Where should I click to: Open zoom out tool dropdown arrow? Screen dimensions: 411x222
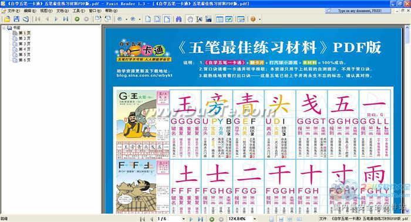(x=126, y=19)
